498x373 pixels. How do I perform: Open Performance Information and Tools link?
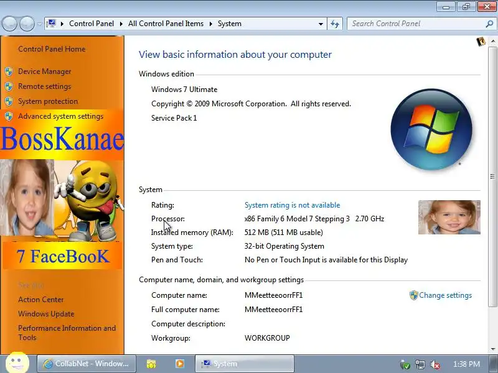coord(67,333)
